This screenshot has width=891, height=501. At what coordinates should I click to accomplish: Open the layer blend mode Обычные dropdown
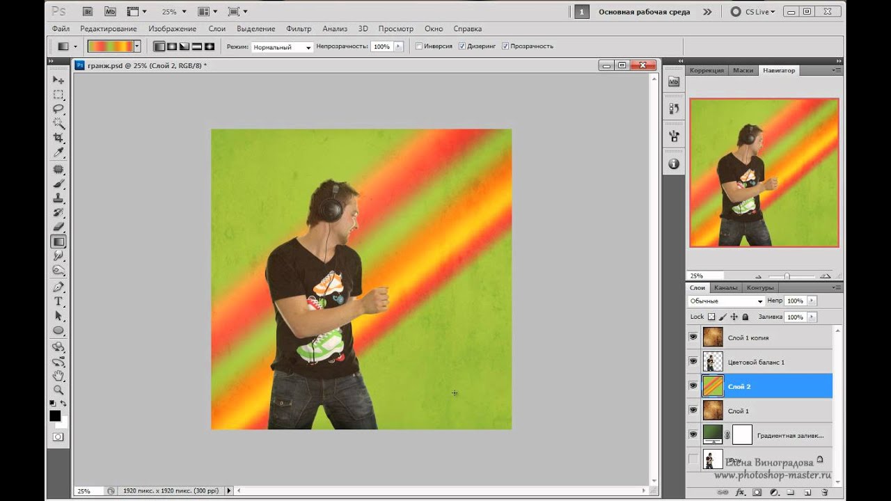pyautogui.click(x=726, y=301)
